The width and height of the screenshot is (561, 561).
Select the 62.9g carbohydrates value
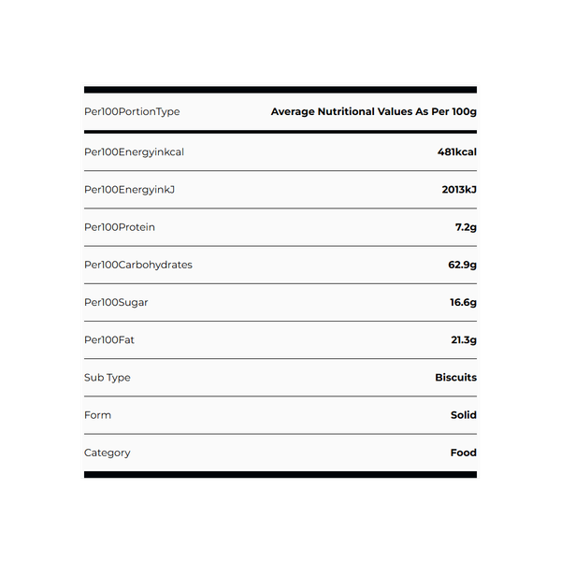tap(462, 265)
